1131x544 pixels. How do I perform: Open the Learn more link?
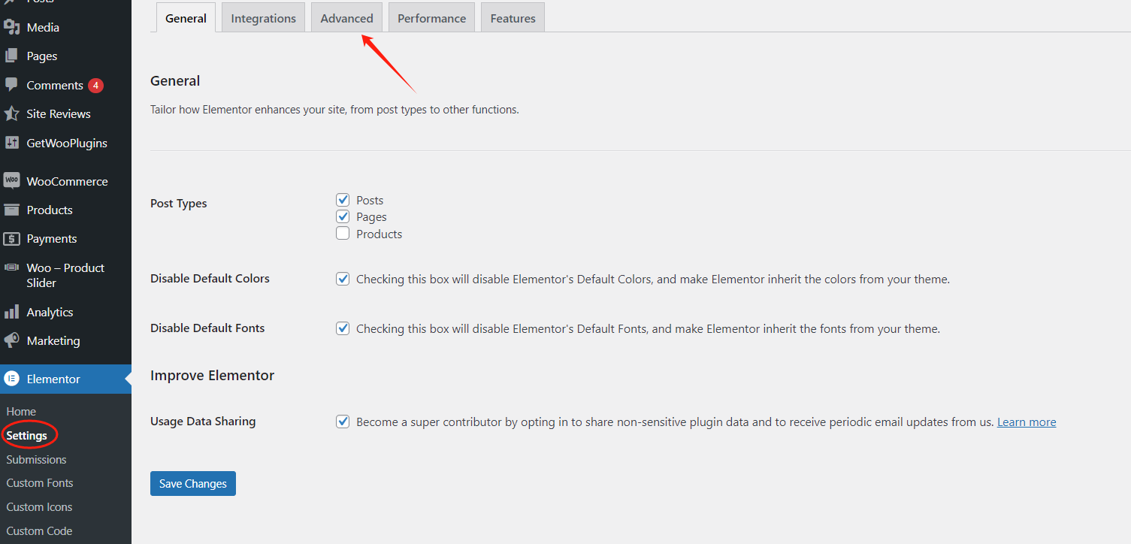1026,422
